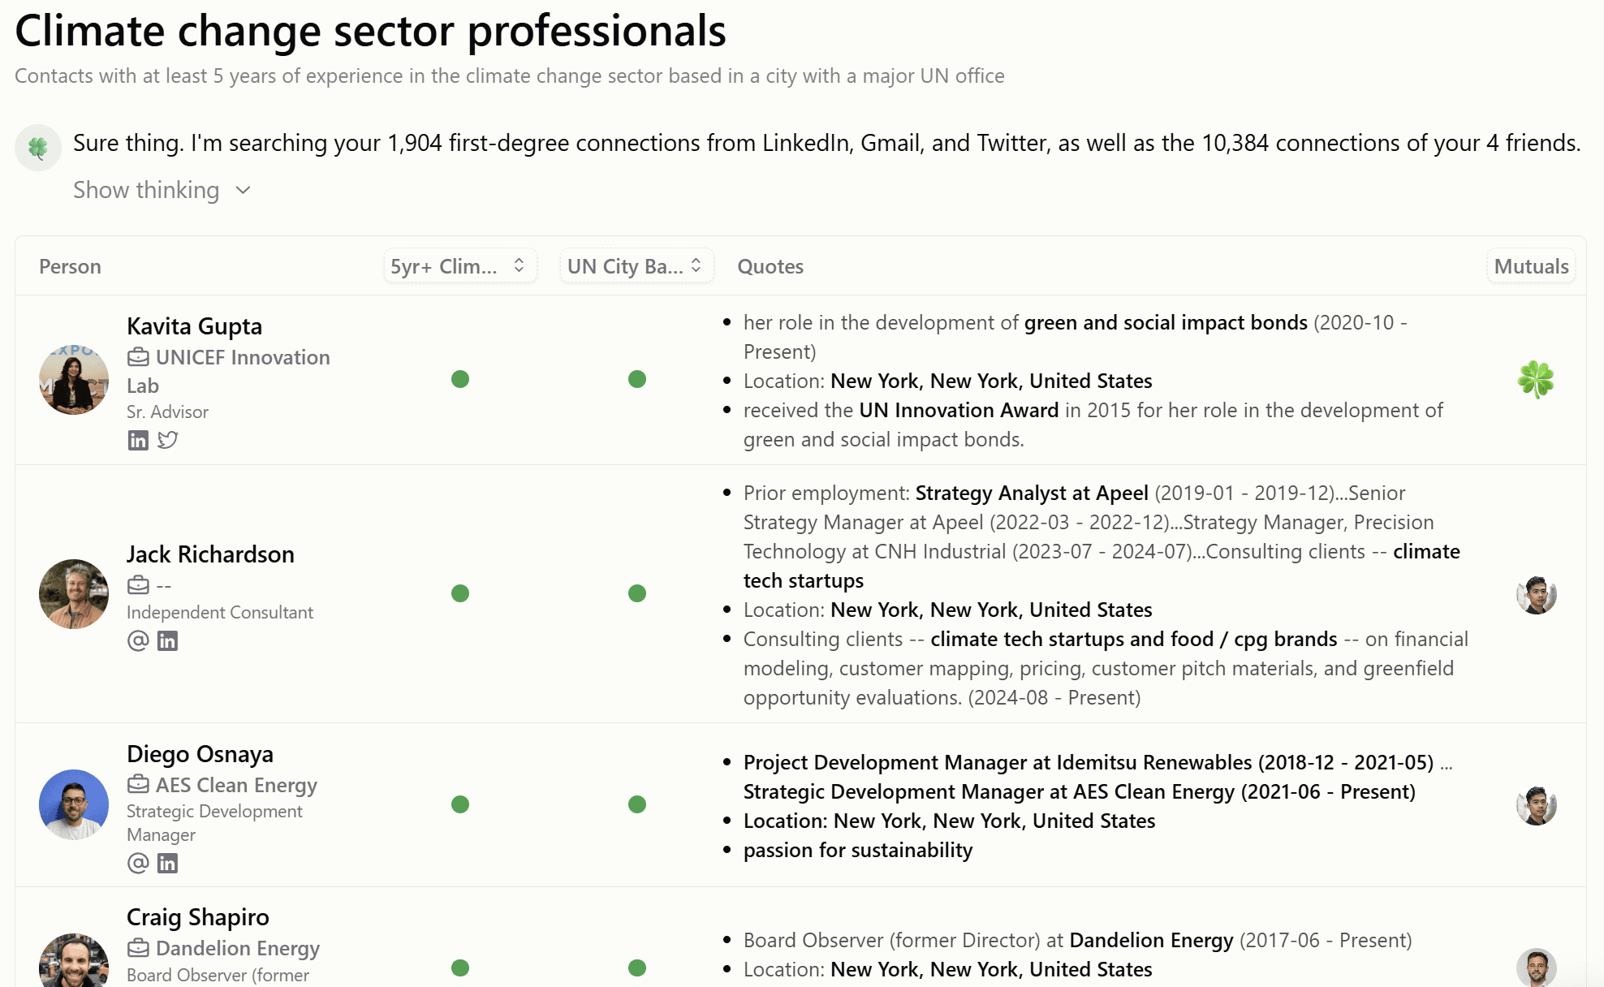Open the 5yr+ Clim... column sort dropdown

coord(460,266)
